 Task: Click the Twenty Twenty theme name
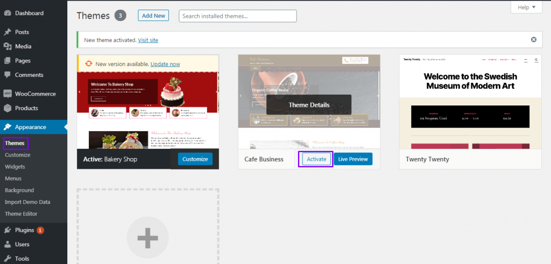(427, 159)
